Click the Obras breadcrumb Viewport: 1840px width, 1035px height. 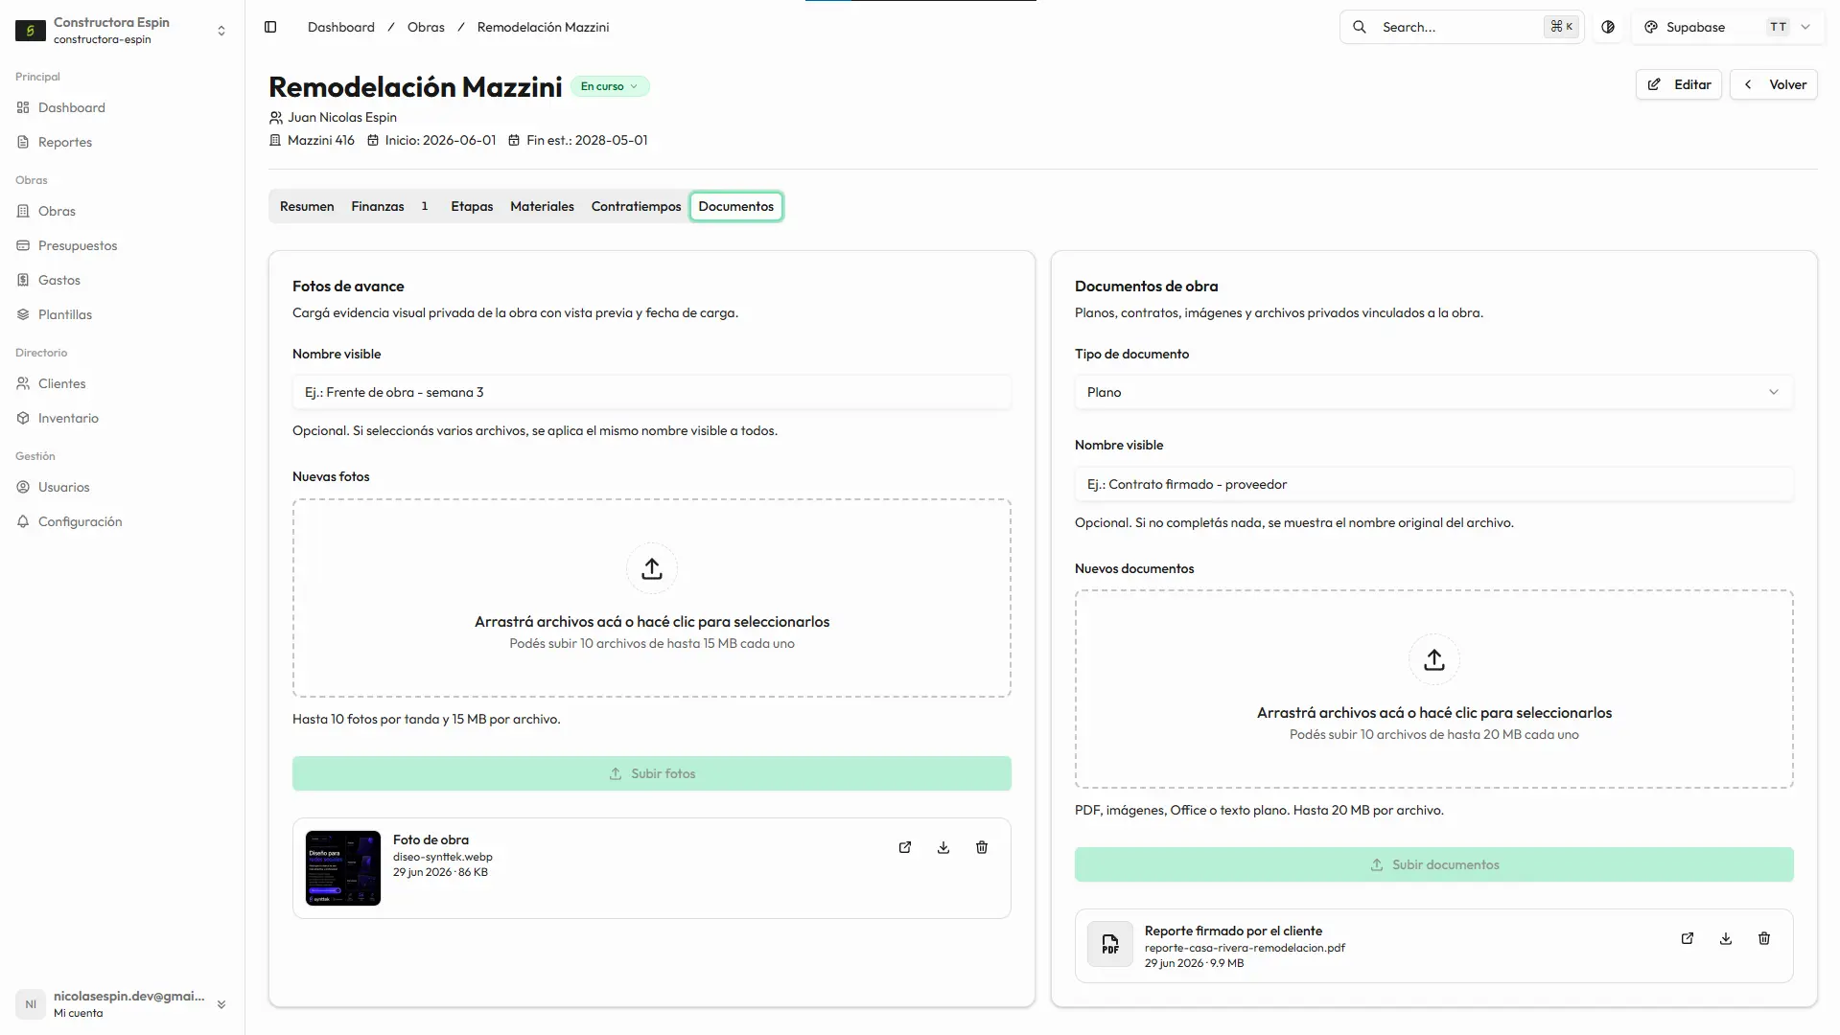point(426,27)
